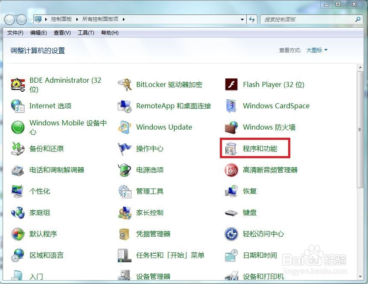
Task: Open the 帮助(H) menu
Action: point(110,33)
